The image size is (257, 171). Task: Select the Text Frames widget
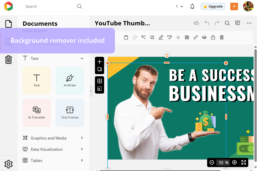(x=70, y=113)
